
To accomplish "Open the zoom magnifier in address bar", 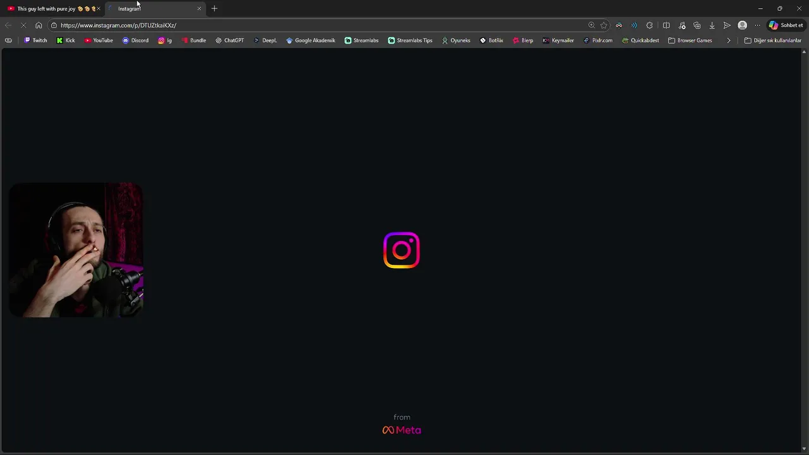I will click(x=592, y=25).
